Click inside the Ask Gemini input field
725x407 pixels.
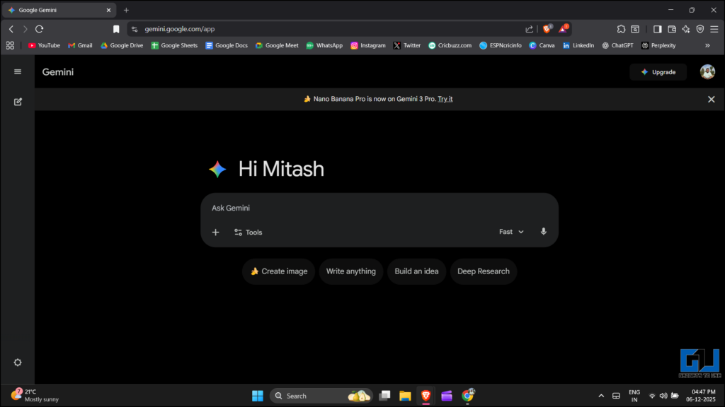coord(354,208)
